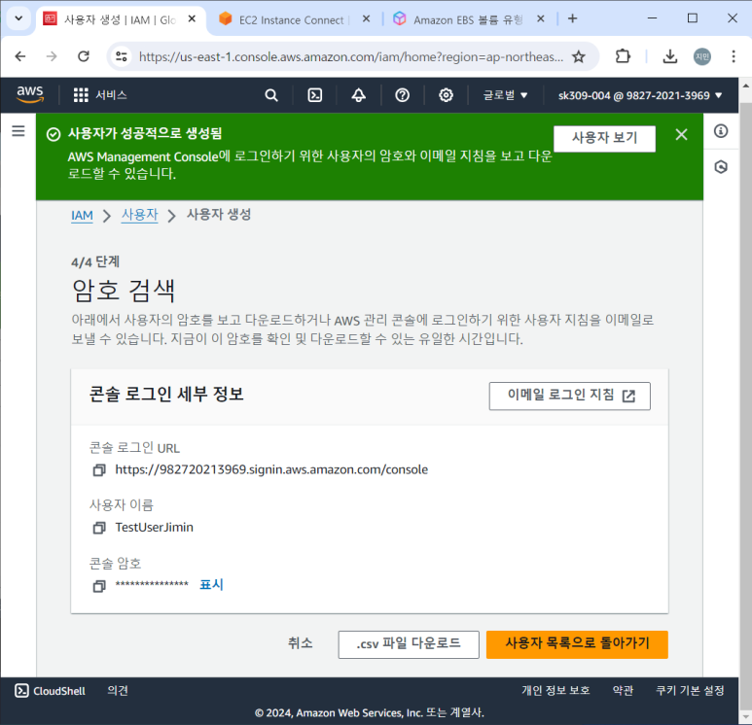This screenshot has height=725, width=752.
Task: Copy the console password
Action: [x=99, y=586]
